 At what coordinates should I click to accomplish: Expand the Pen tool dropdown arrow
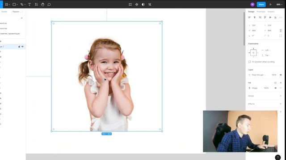[25, 5]
